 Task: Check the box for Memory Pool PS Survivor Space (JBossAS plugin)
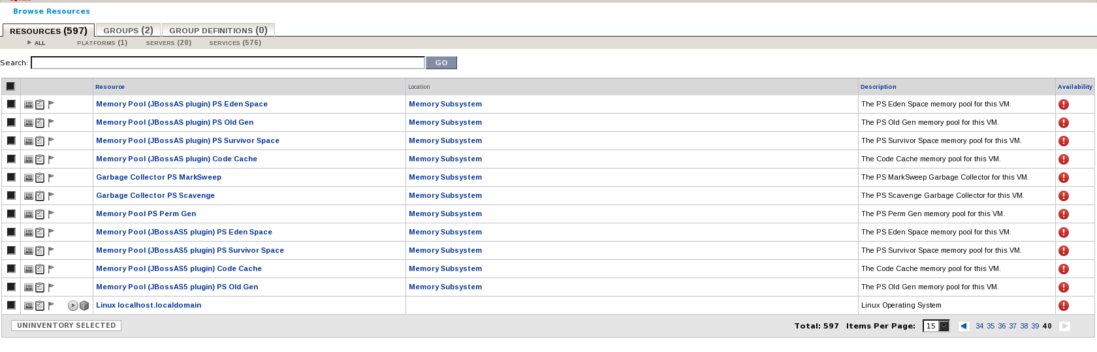click(11, 140)
